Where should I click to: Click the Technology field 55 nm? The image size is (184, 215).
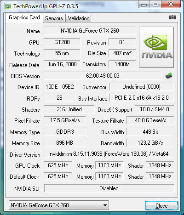point(62,53)
